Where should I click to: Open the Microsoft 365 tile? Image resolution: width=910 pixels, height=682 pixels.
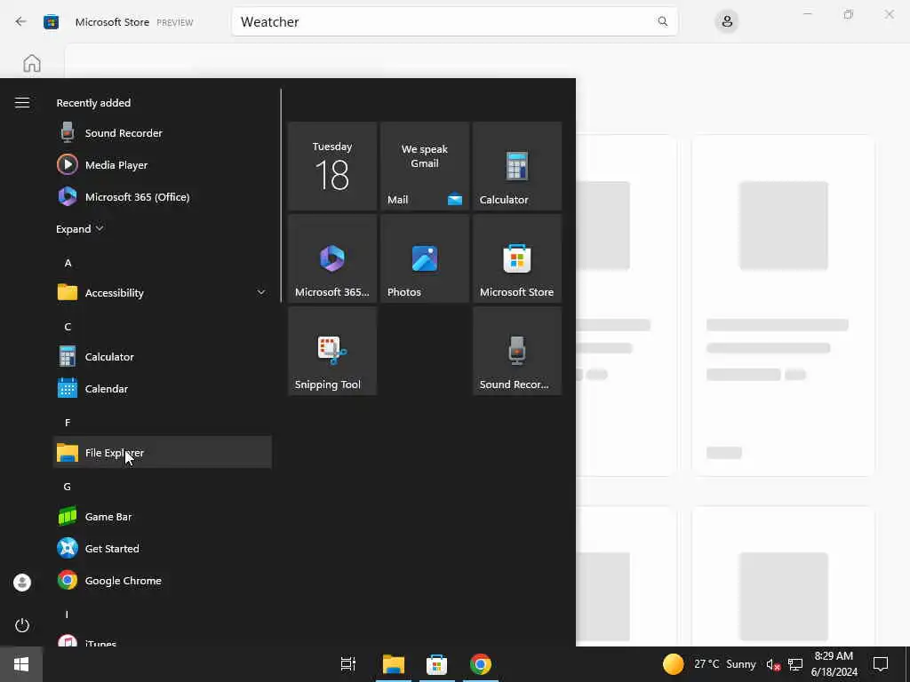click(x=332, y=258)
